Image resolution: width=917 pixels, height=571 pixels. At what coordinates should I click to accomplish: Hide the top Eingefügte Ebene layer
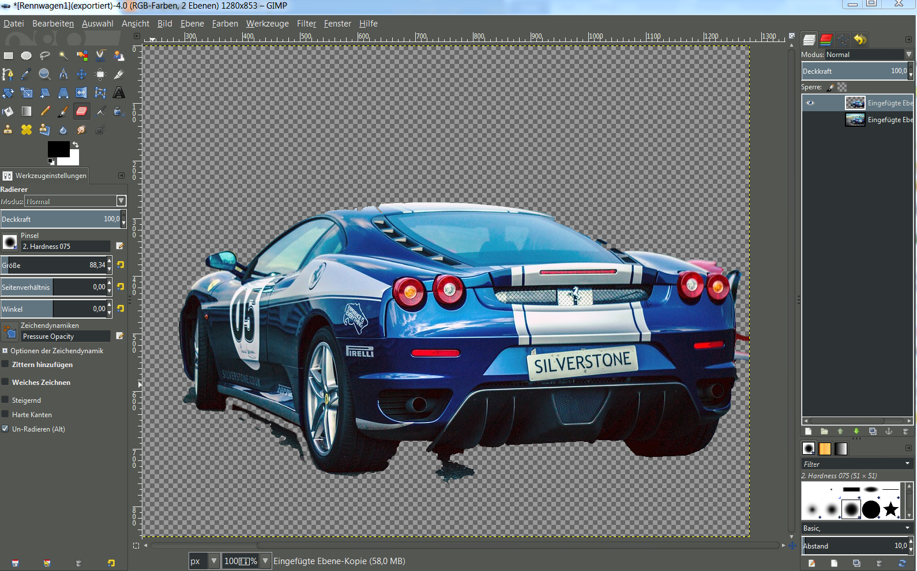click(x=810, y=103)
